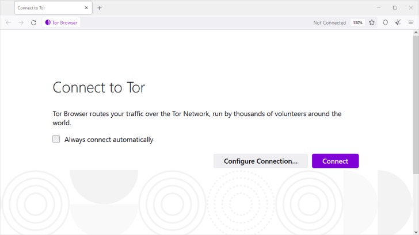Close the Connect to Tor tab
The image size is (419, 235).
86,8
